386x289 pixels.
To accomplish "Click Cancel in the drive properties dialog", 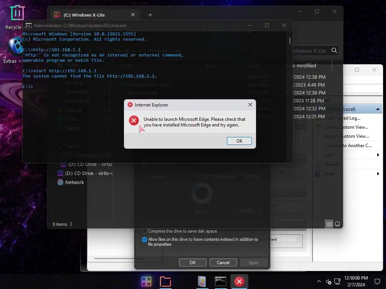I will [223, 262].
